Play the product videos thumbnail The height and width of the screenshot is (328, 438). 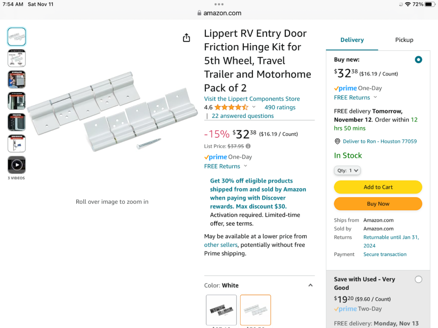point(17,165)
